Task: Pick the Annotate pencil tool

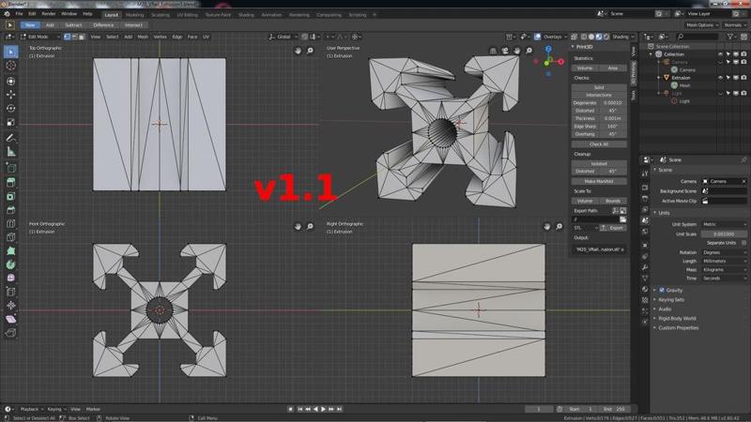Action: click(x=11, y=137)
